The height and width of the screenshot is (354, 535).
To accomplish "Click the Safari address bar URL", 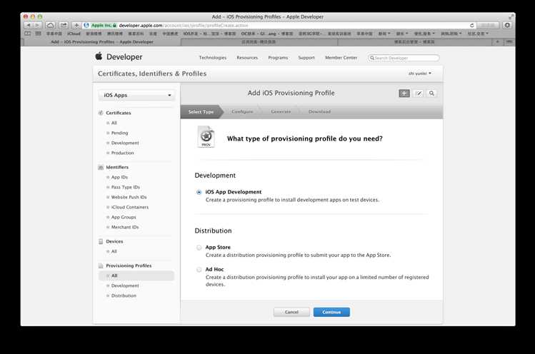I will click(184, 25).
